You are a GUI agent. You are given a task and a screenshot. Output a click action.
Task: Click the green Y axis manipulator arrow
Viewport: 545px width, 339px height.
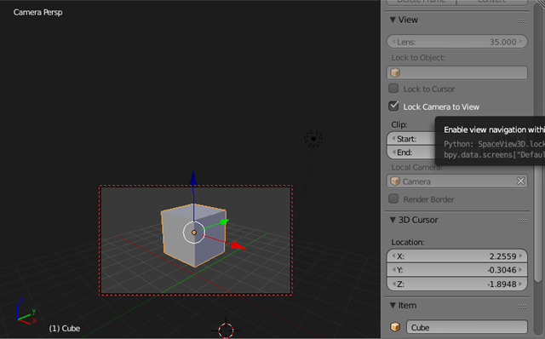point(224,221)
